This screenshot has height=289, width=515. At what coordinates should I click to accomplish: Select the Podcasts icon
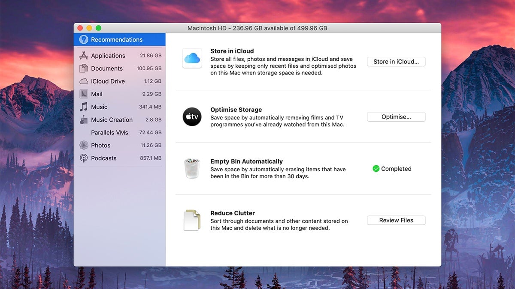(84, 158)
